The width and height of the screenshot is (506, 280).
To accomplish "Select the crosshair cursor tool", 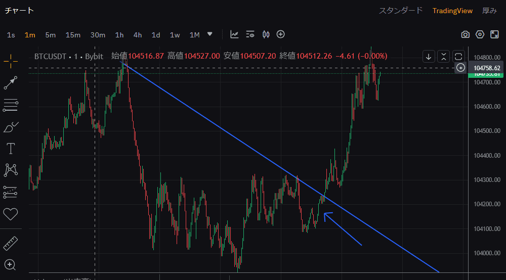I will click(x=11, y=61).
